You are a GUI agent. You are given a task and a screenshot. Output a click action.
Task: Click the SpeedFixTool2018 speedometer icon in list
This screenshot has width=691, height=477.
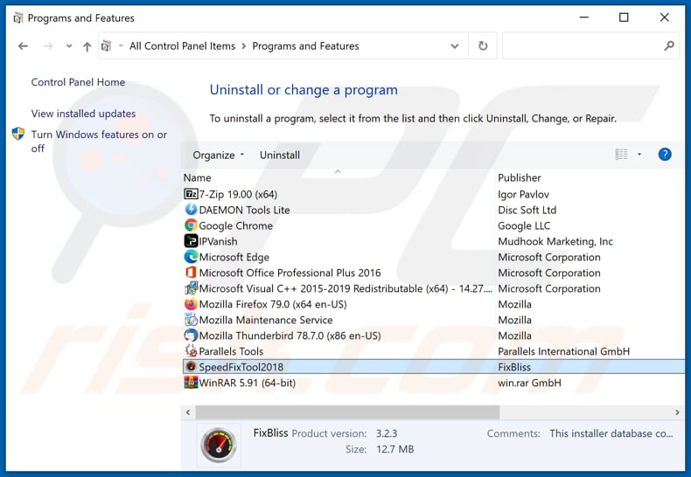point(191,367)
